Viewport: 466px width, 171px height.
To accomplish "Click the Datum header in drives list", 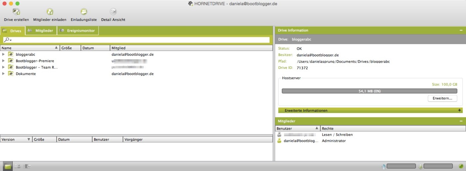I will point(96,48).
